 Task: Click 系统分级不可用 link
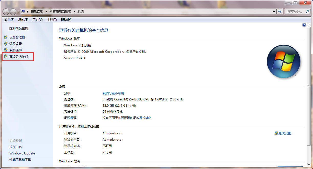113,93
